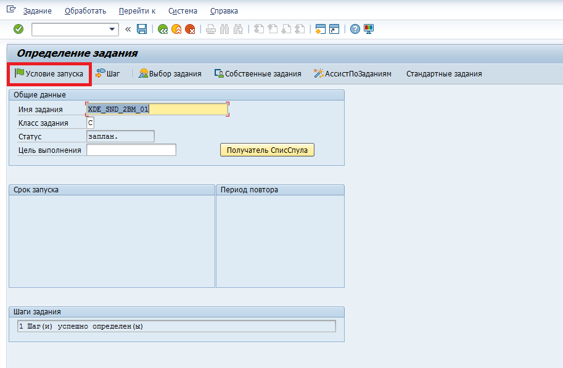Click the Customize Local Layout monitor icon
This screenshot has height=368, width=563.
[x=369, y=29]
